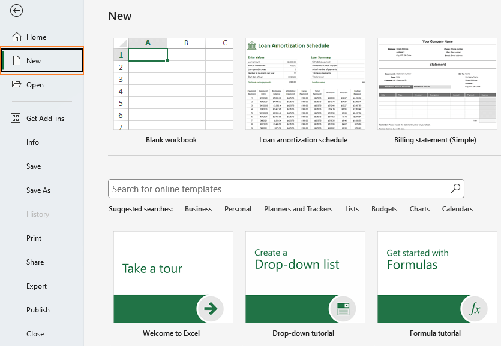Image resolution: width=501 pixels, height=346 pixels.
Task: Open the Get started with Formulas card
Action: pos(437,277)
